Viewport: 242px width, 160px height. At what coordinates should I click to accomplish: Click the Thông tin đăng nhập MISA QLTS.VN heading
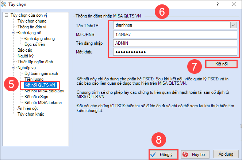tap(108, 16)
